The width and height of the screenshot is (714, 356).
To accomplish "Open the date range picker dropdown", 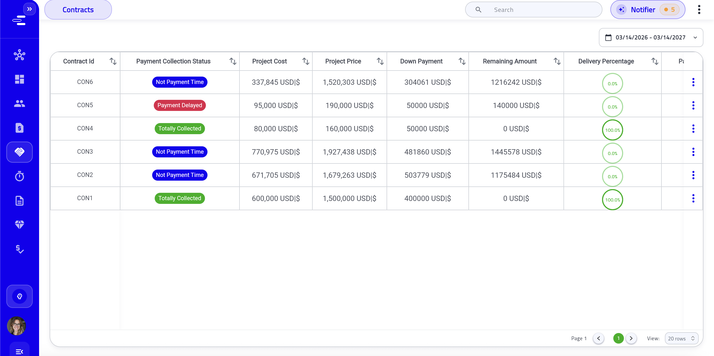I will [651, 37].
